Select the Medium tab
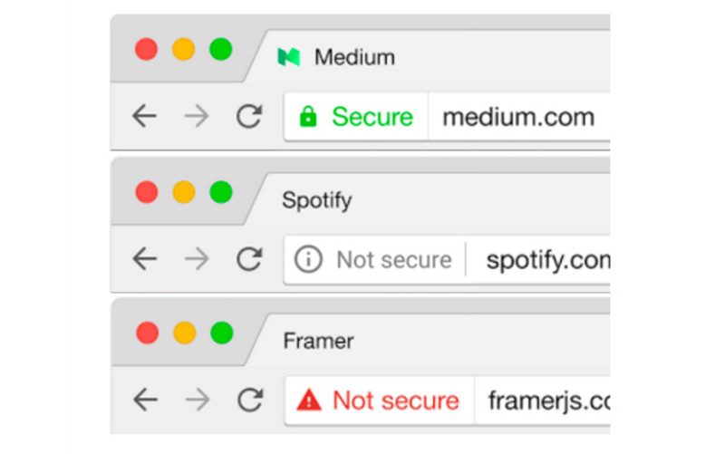 pos(354,58)
